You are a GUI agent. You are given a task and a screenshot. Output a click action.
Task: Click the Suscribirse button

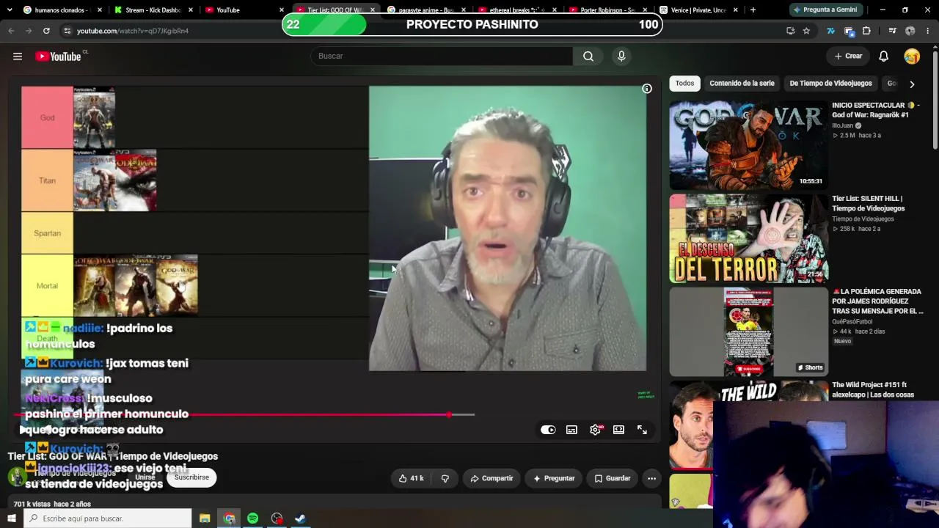pos(191,477)
